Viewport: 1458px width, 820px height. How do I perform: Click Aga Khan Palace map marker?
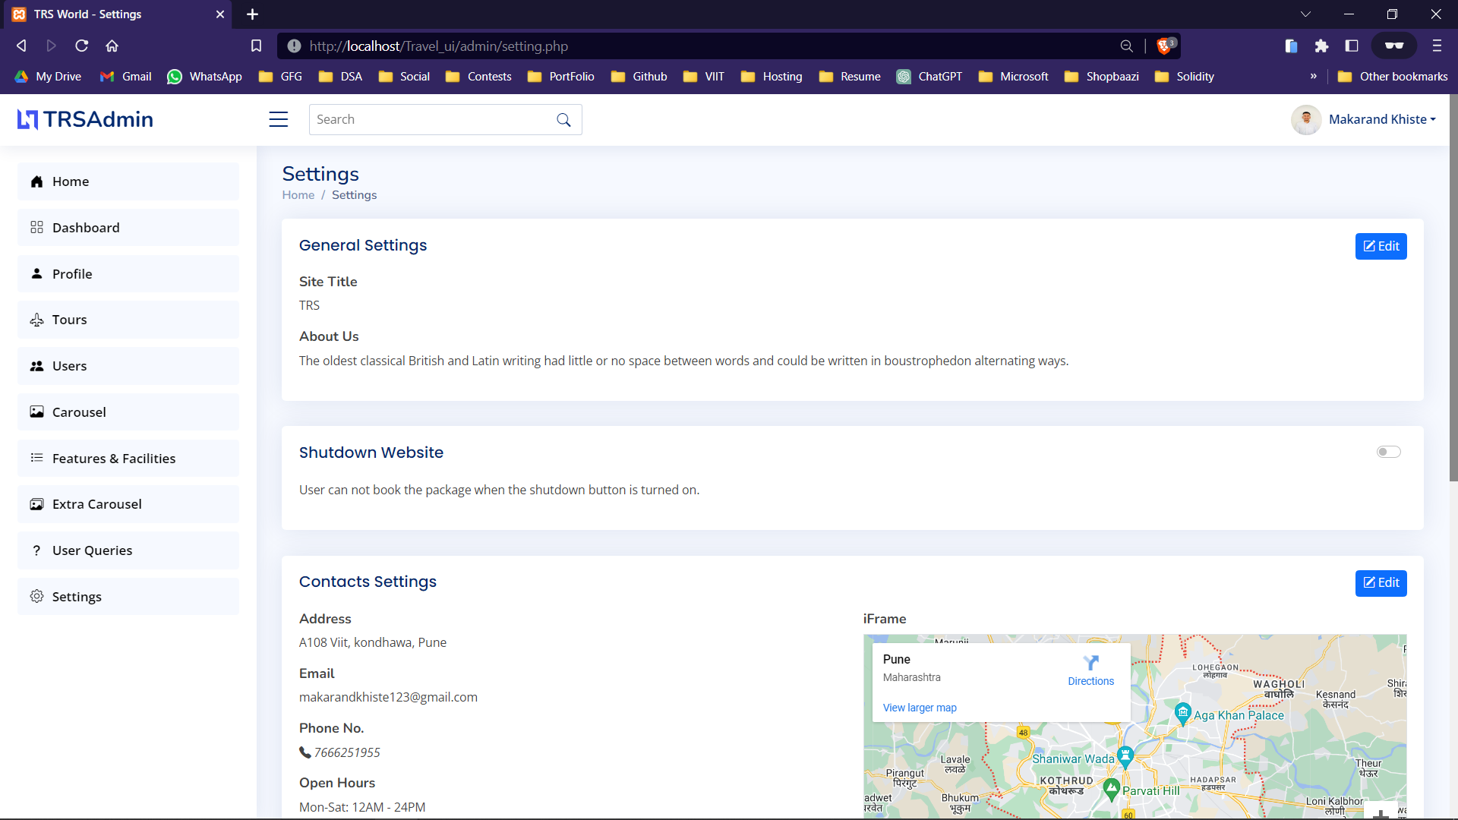click(1182, 713)
